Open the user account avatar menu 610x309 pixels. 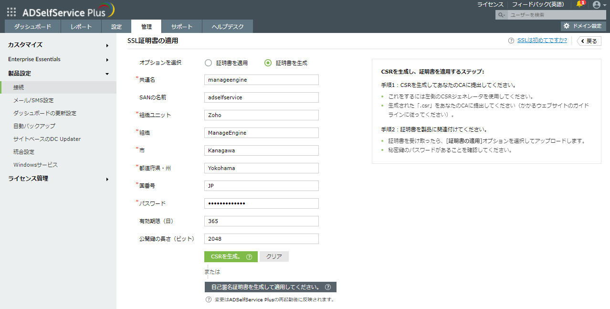tap(596, 5)
